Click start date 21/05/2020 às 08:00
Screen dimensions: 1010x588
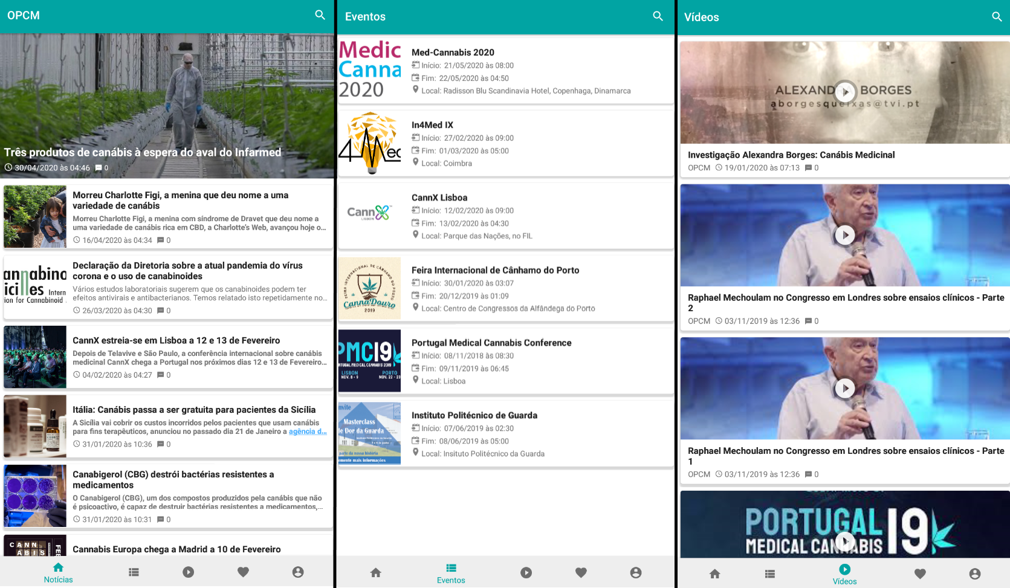tap(479, 65)
